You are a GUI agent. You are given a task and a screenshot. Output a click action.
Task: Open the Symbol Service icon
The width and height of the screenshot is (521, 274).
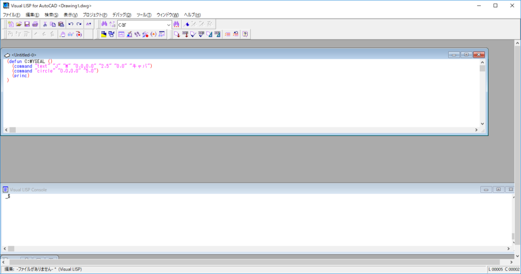pos(145,34)
